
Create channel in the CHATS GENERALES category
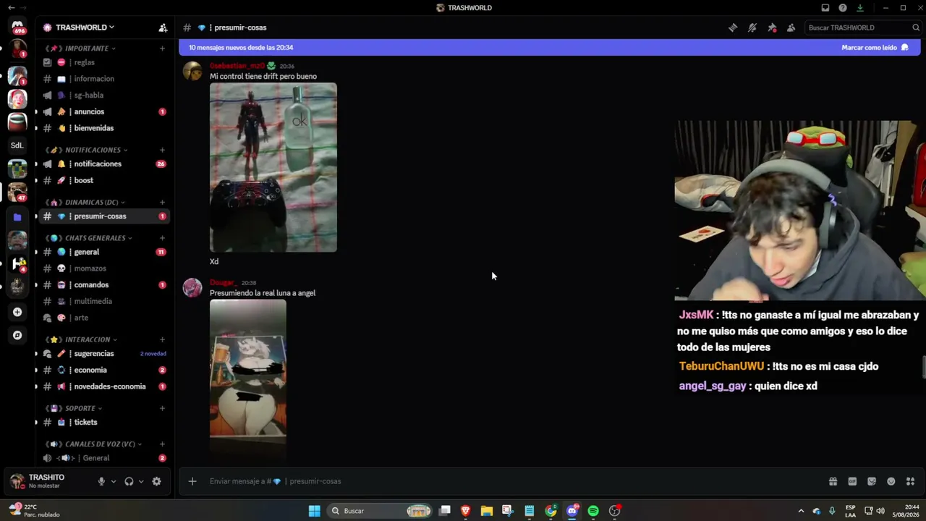click(x=162, y=238)
